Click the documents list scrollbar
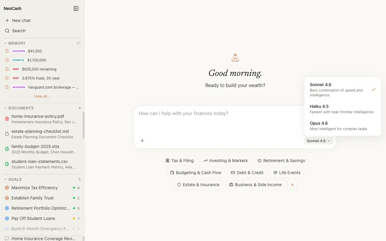 point(84,125)
